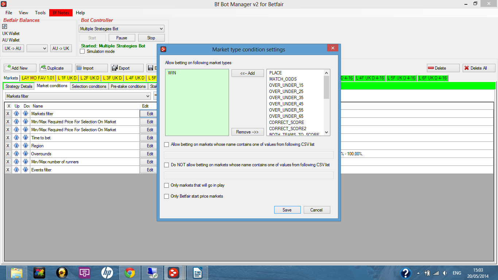Open LibreOffice Writer from the taskbar

click(x=198, y=273)
